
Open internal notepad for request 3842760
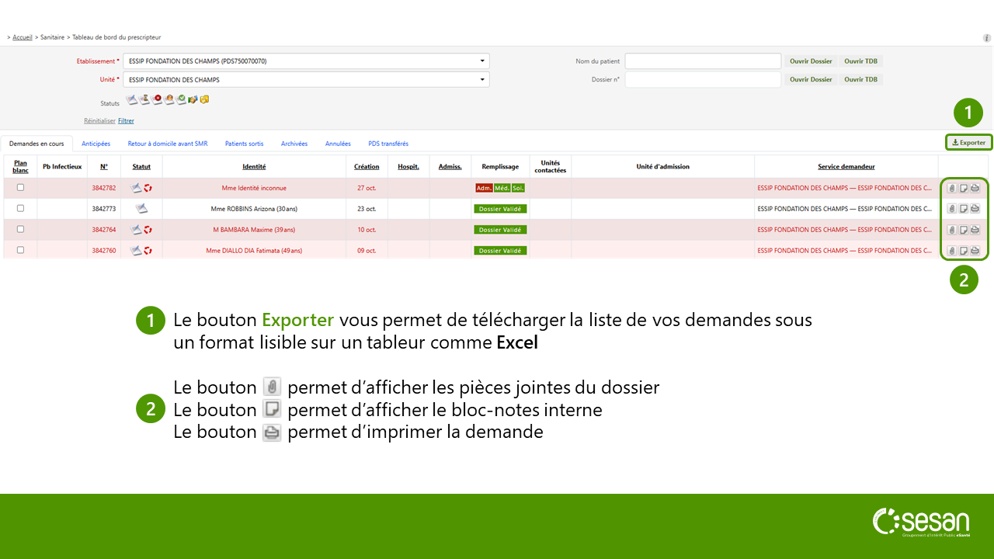tap(963, 251)
